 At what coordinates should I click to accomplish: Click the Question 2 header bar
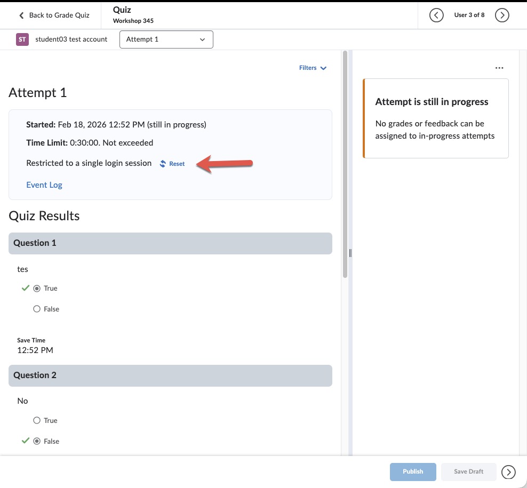pos(170,375)
